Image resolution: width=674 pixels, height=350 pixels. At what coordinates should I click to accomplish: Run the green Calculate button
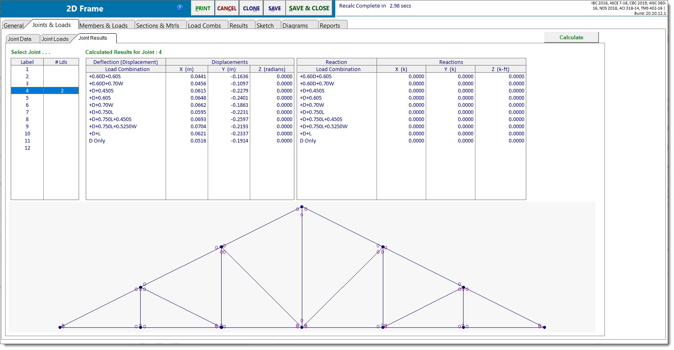[x=571, y=37]
